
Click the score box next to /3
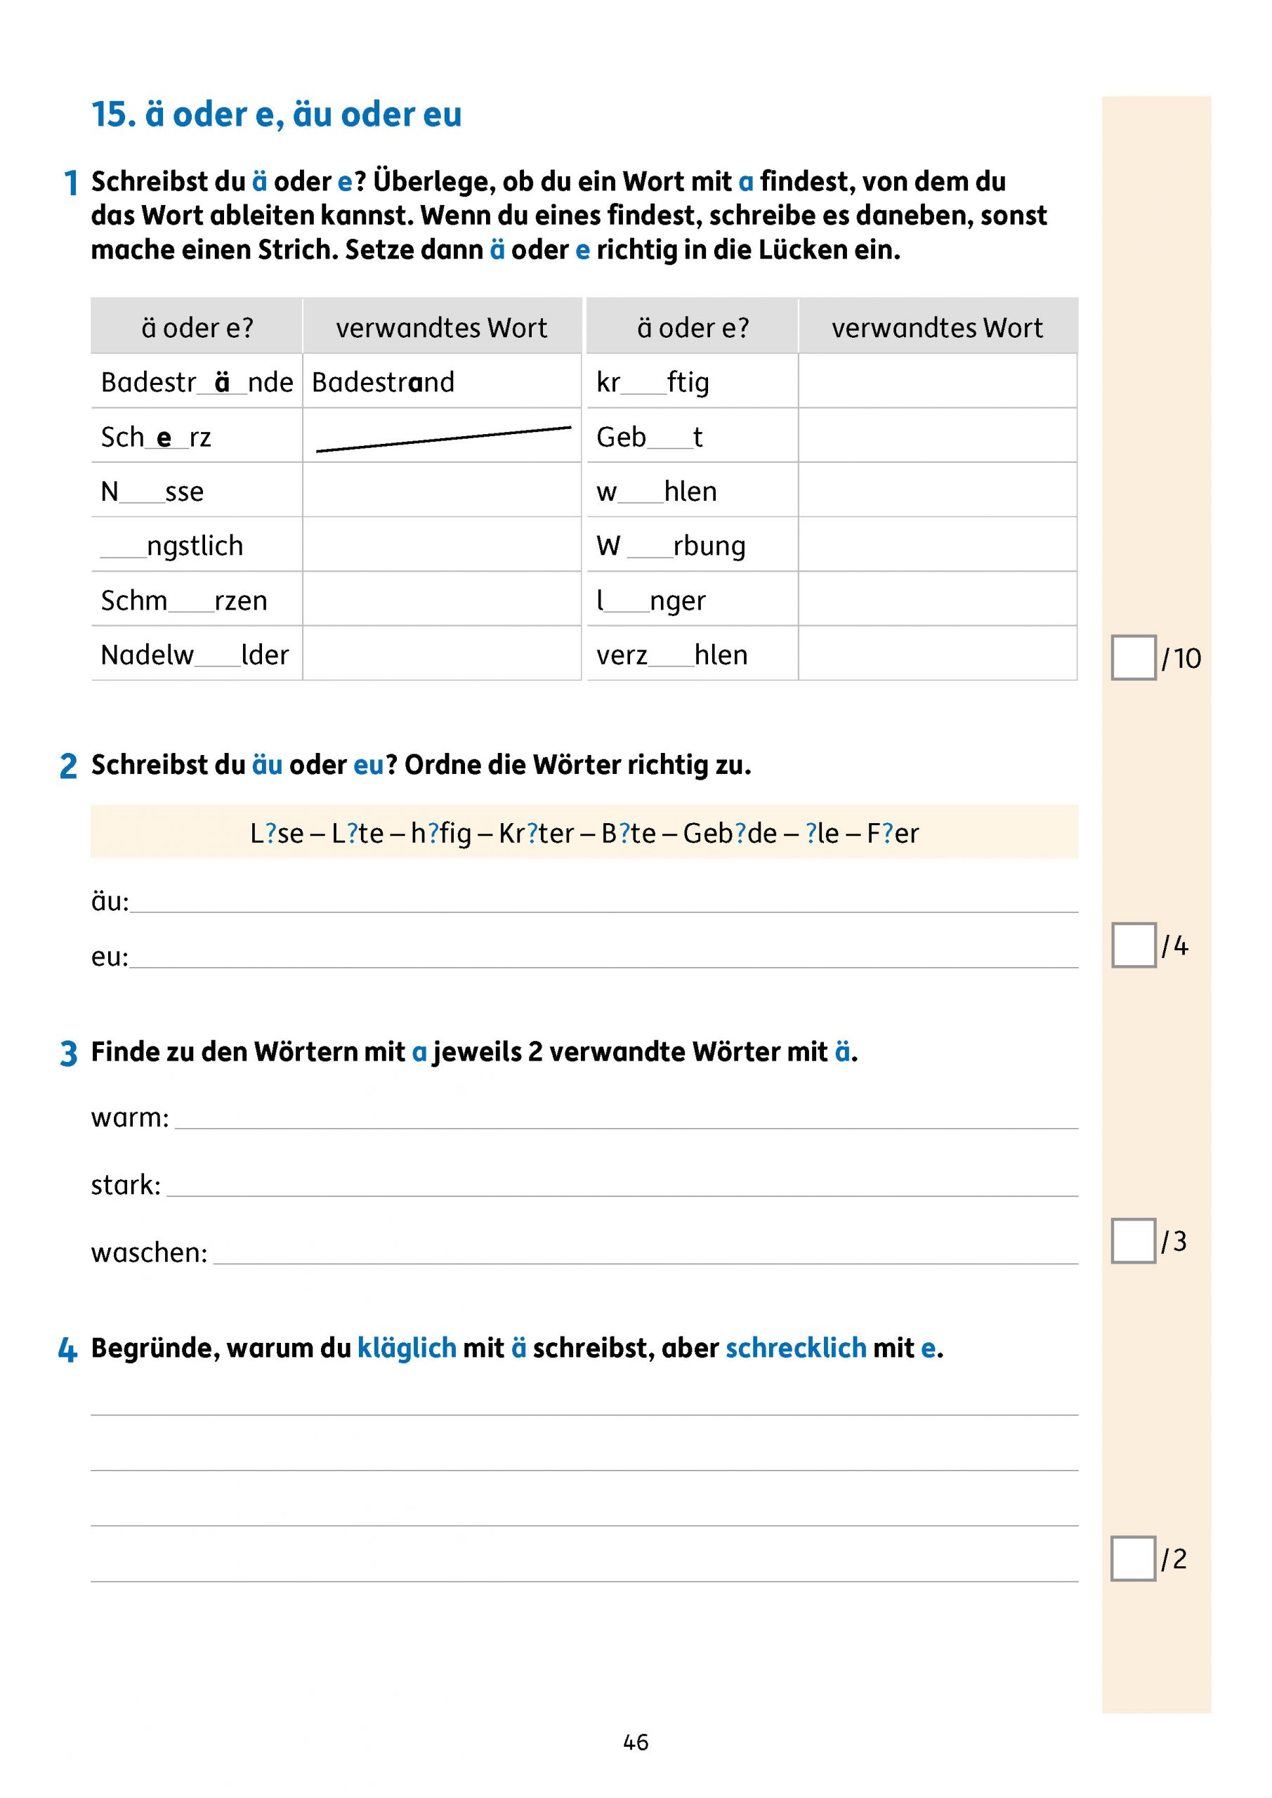[1133, 1240]
